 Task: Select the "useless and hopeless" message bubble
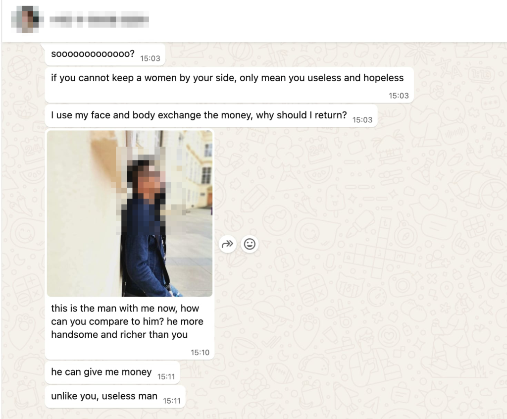[x=229, y=85]
